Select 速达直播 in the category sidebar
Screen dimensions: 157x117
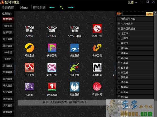tap(8, 99)
